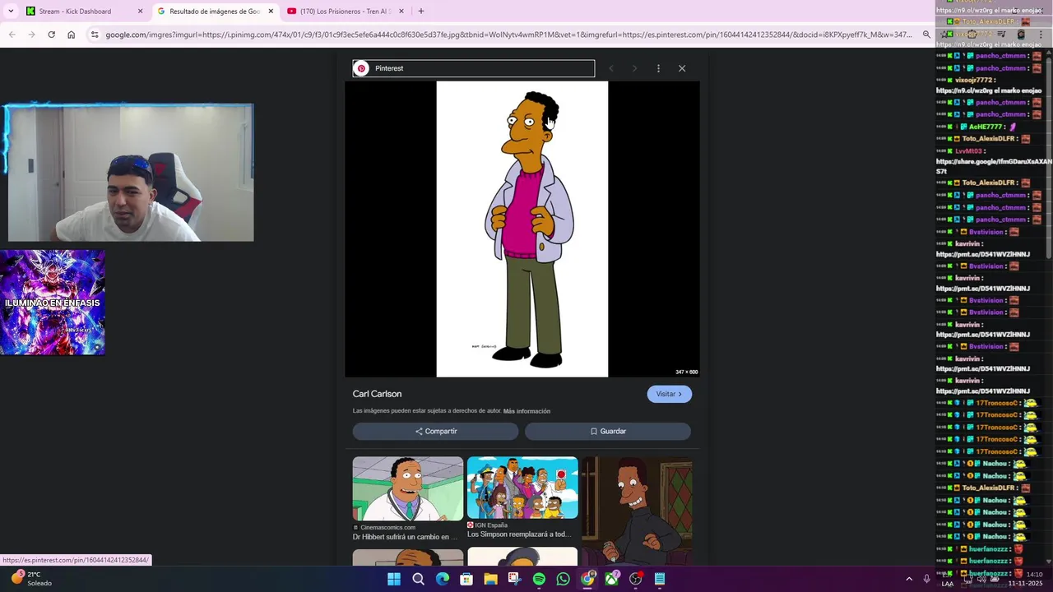This screenshot has width=1053, height=592.
Task: Close the image preview panel
Action: click(682, 68)
